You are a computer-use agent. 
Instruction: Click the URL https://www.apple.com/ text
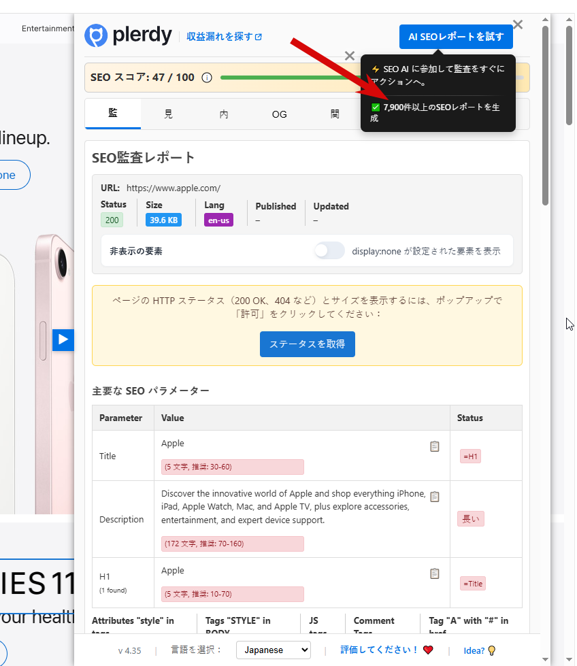[174, 188]
